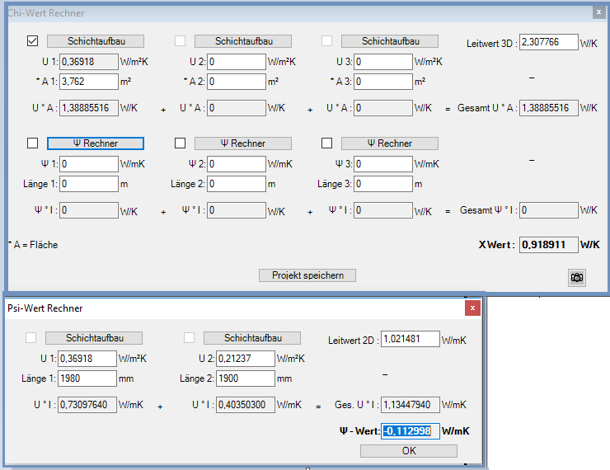Screen dimensions: 610x470
Task: Tick the first Ψ Rechner checkbox
Action: coord(33,143)
